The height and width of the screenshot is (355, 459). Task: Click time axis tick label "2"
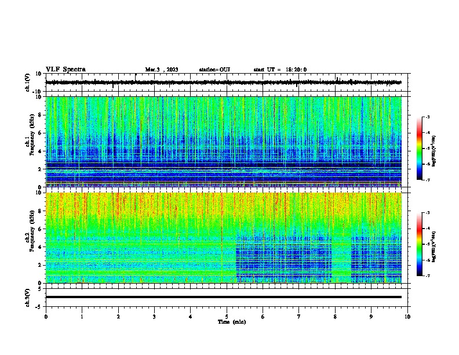pyautogui.click(x=118, y=317)
